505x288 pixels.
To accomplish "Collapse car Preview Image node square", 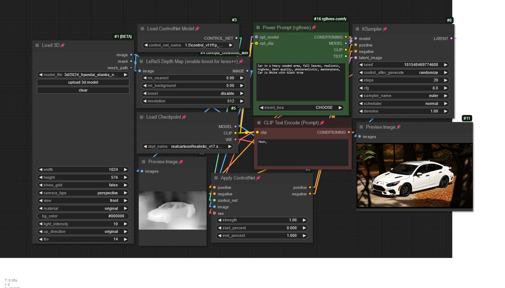I will tap(361, 127).
